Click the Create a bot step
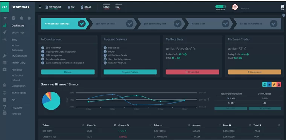Screen dimensions: 286x140 click(209, 24)
